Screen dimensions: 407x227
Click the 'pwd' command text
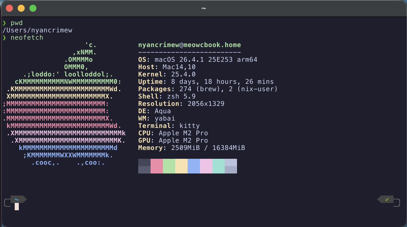click(17, 23)
